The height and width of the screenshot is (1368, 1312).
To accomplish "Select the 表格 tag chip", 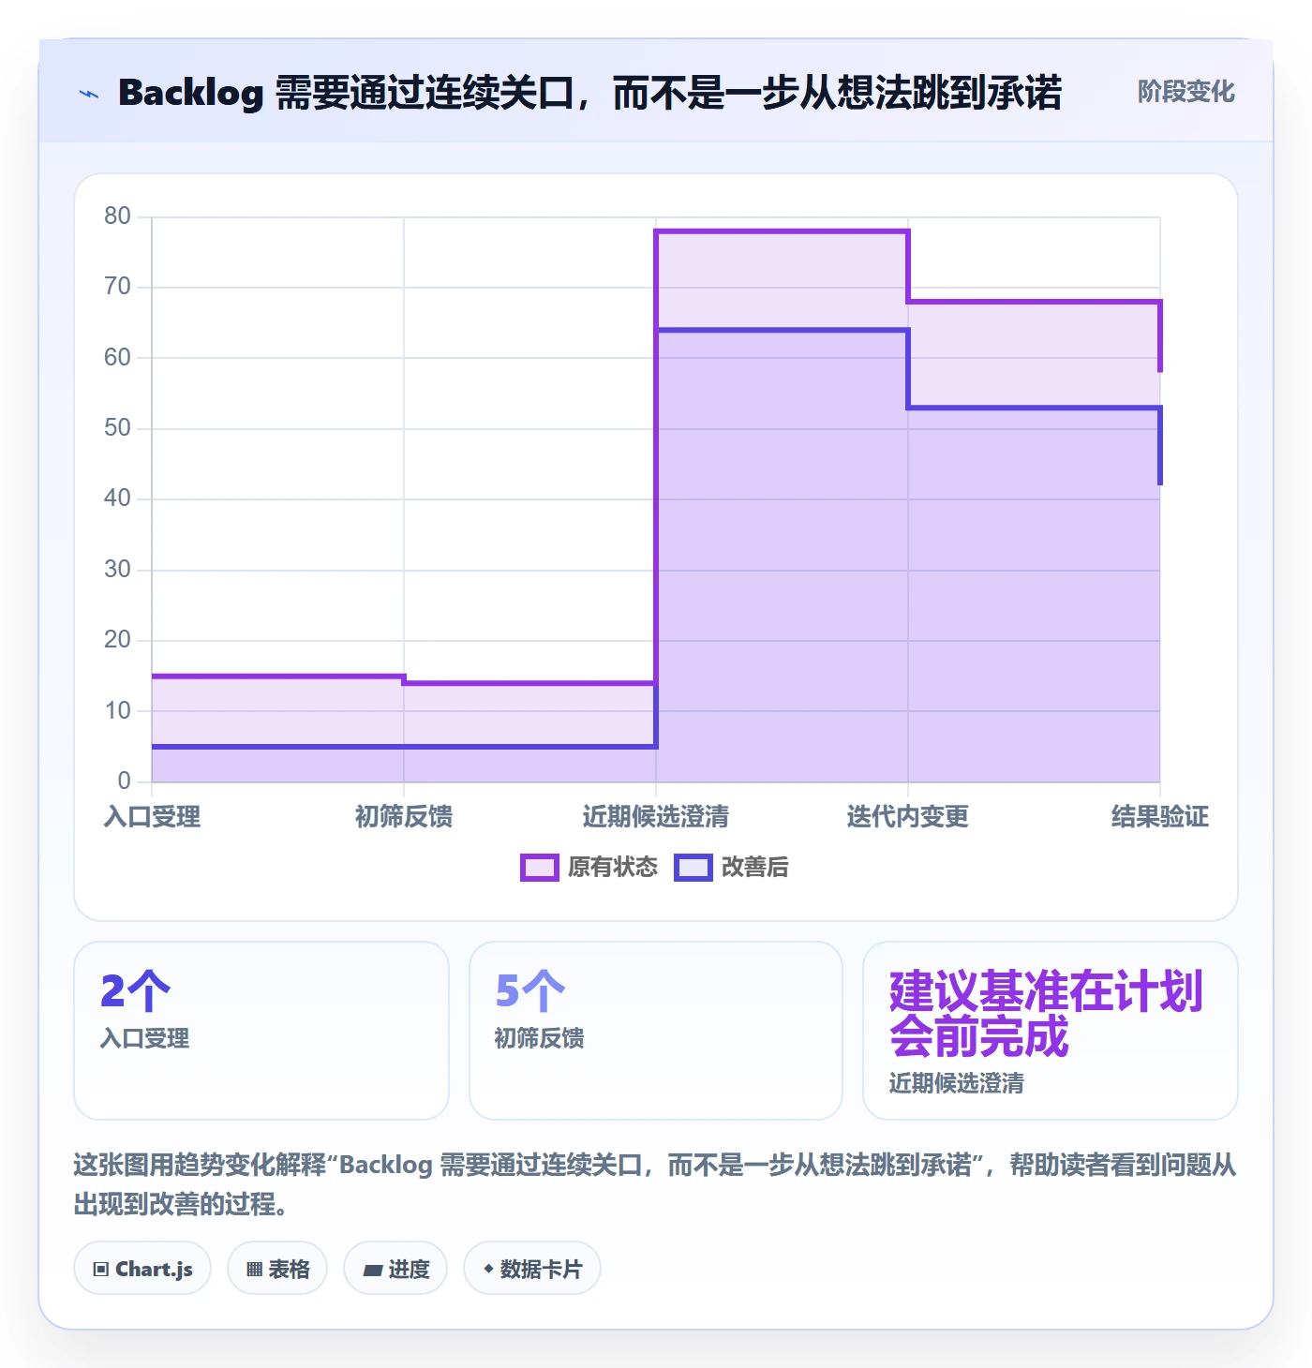I will (277, 1269).
